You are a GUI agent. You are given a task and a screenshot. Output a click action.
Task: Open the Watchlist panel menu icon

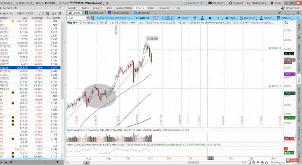[60, 13]
